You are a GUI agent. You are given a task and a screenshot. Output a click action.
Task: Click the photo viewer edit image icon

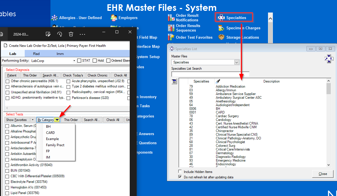point(48,34)
